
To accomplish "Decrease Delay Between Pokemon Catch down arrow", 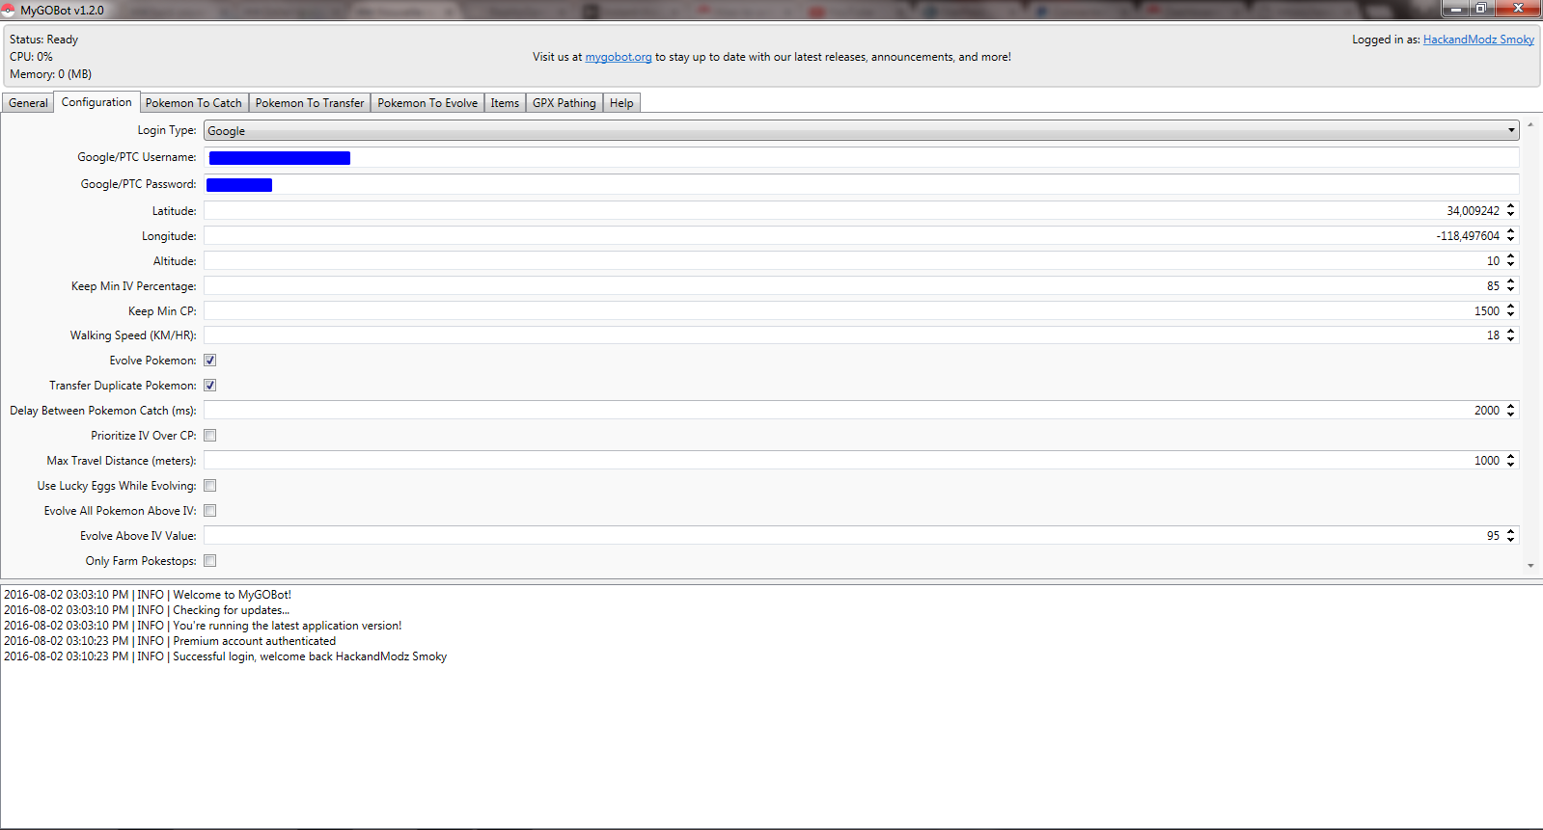I will [1511, 415].
